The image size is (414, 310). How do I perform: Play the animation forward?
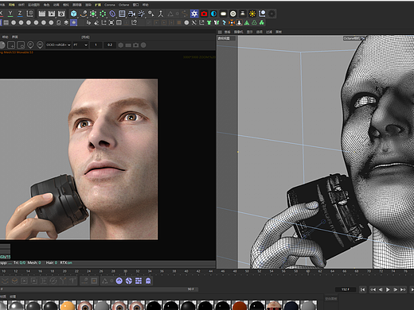[388, 289]
